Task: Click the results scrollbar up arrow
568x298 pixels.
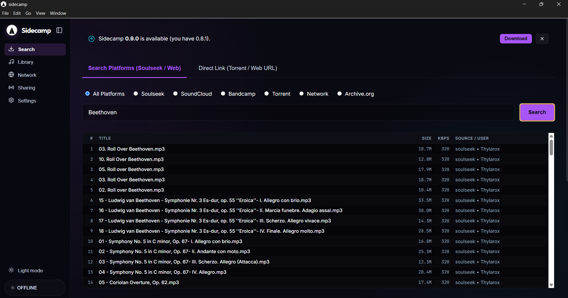Action: tap(551, 136)
